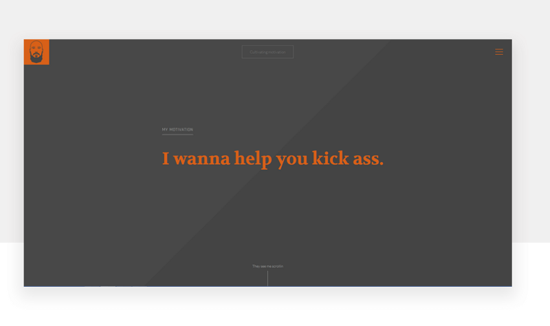Click the middle bar of hamburger icon
The height and width of the screenshot is (326, 550).
[x=499, y=52]
